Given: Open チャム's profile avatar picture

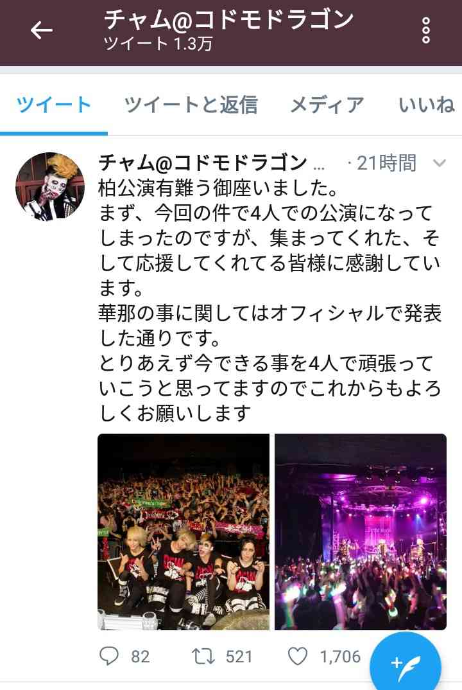Looking at the screenshot, I should (49, 186).
